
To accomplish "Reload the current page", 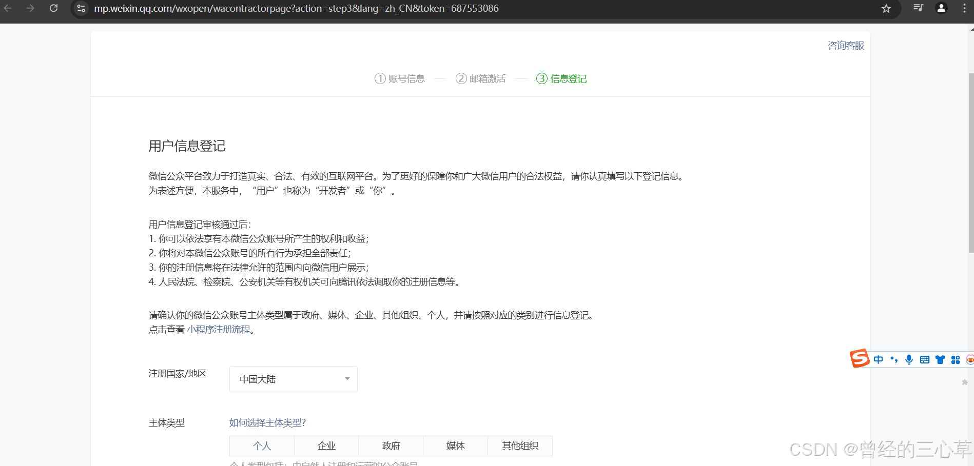I will [53, 8].
